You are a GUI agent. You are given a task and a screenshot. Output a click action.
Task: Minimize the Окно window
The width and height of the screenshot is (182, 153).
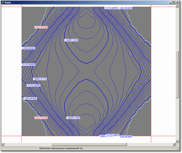pos(171,2)
